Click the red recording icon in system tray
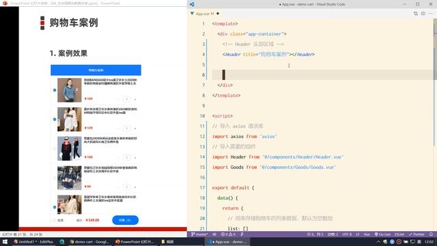The width and height of the screenshot is (437, 246). click(x=399, y=242)
